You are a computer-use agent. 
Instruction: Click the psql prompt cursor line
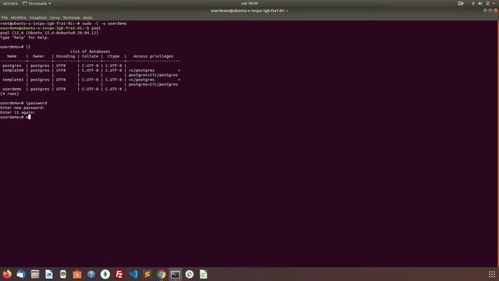click(x=16, y=117)
